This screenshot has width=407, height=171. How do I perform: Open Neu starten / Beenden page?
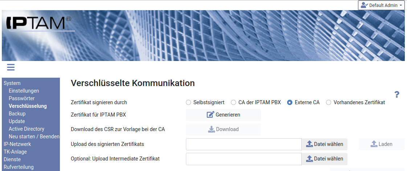(x=34, y=137)
